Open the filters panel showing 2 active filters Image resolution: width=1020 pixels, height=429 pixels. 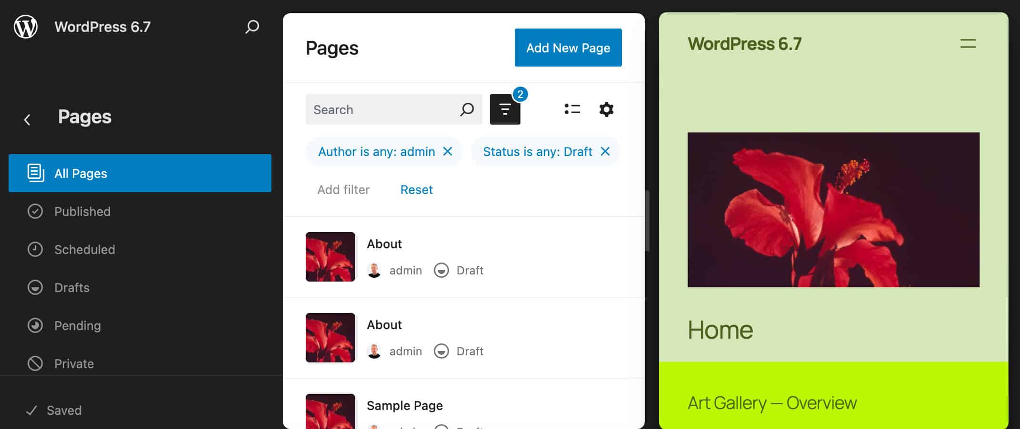(x=505, y=109)
